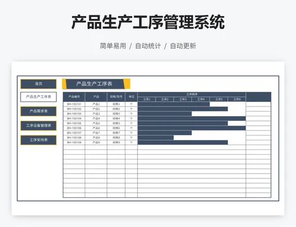This screenshot has height=227, width=296.
Task: Select cell BH-155104
Action: pyautogui.click(x=74, y=119)
